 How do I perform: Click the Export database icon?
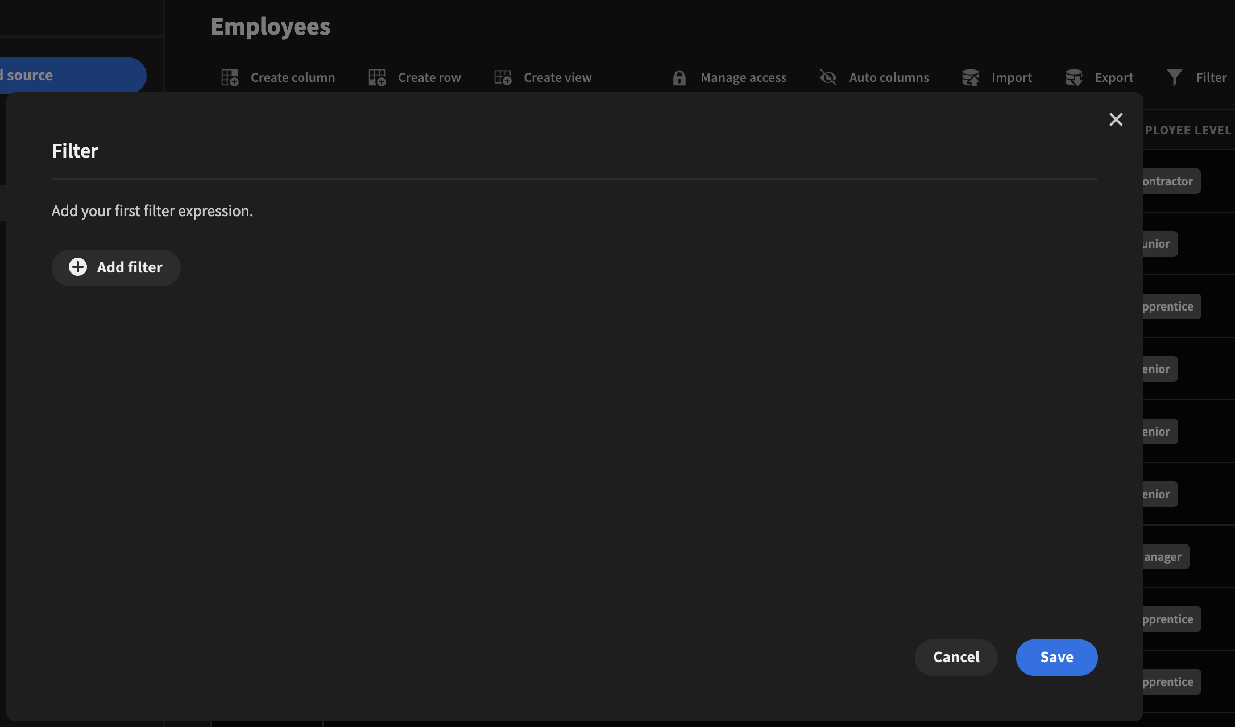click(1074, 77)
